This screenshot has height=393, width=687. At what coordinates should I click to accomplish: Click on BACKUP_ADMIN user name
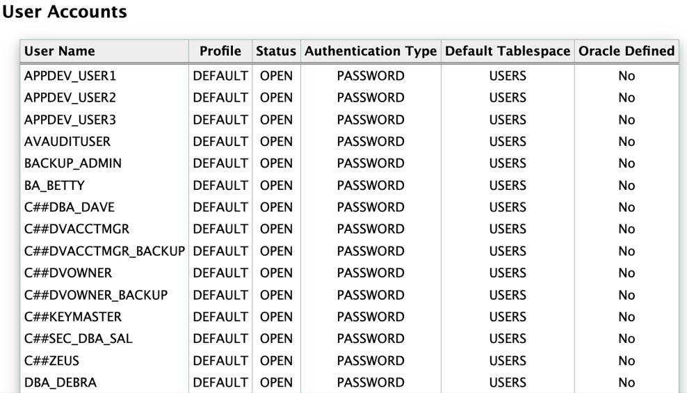tap(73, 163)
